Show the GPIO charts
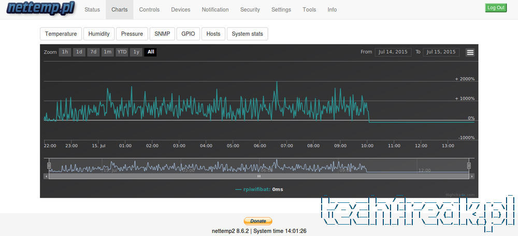This screenshot has height=236, width=518. coord(189,34)
